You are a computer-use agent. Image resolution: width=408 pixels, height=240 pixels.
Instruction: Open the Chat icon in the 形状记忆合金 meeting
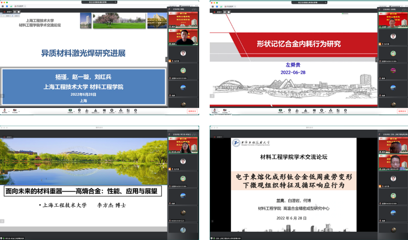click(x=313, y=111)
